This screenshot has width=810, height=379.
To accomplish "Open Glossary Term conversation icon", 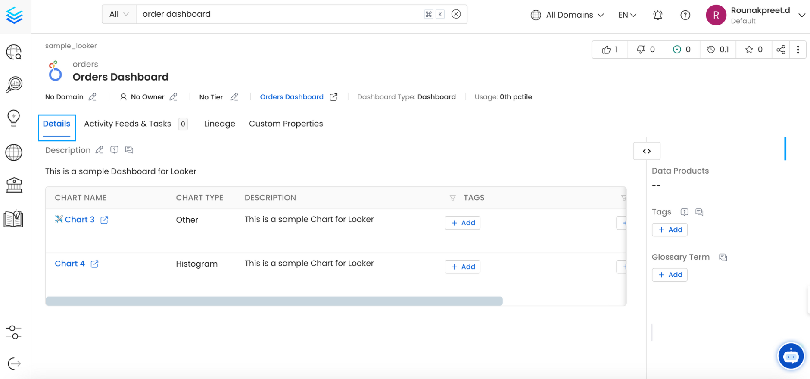I will (x=723, y=257).
